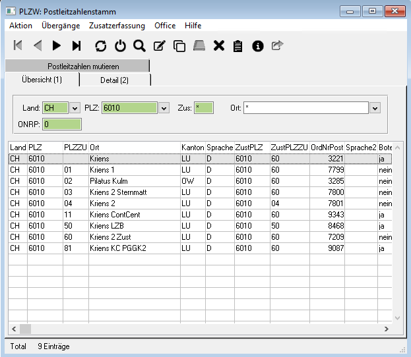Click the copy record icon

[x=179, y=45]
